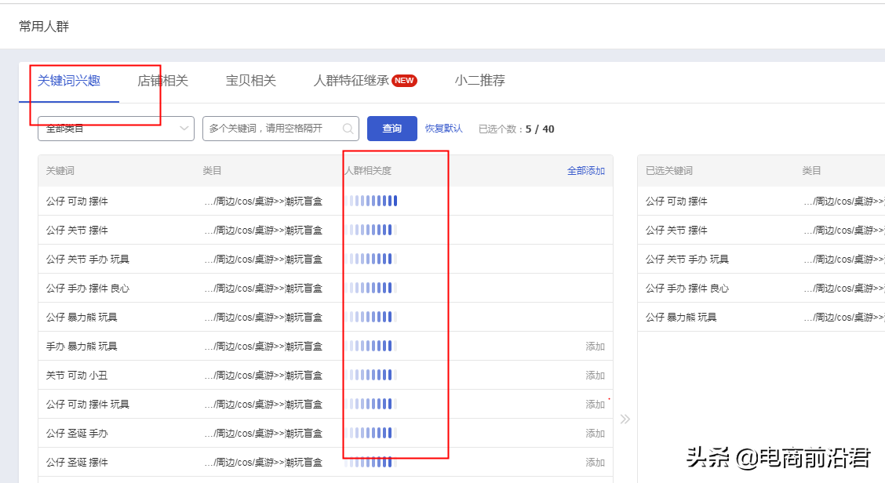Add keyword 公仔 圣诞 手办
This screenshot has height=483, width=885.
pyautogui.click(x=595, y=434)
